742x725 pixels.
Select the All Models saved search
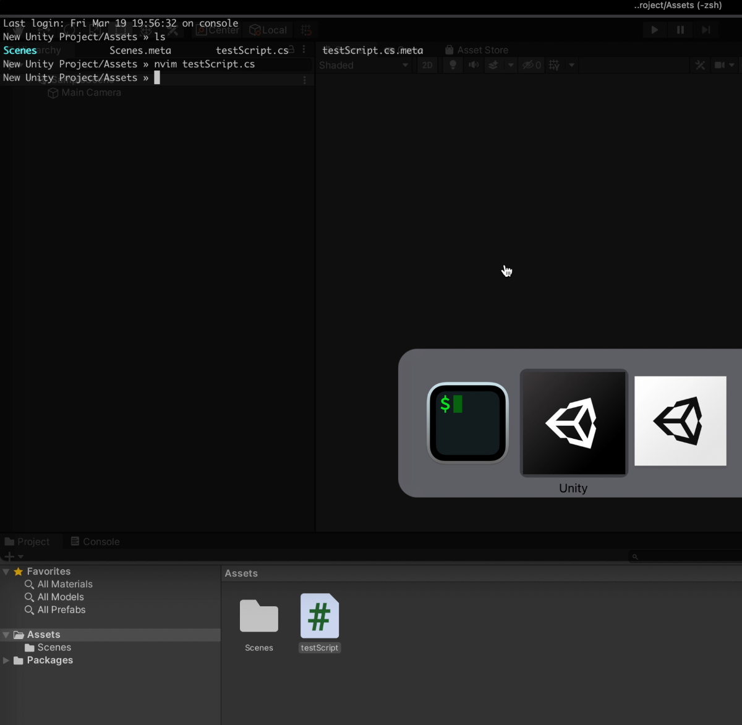tap(54, 597)
